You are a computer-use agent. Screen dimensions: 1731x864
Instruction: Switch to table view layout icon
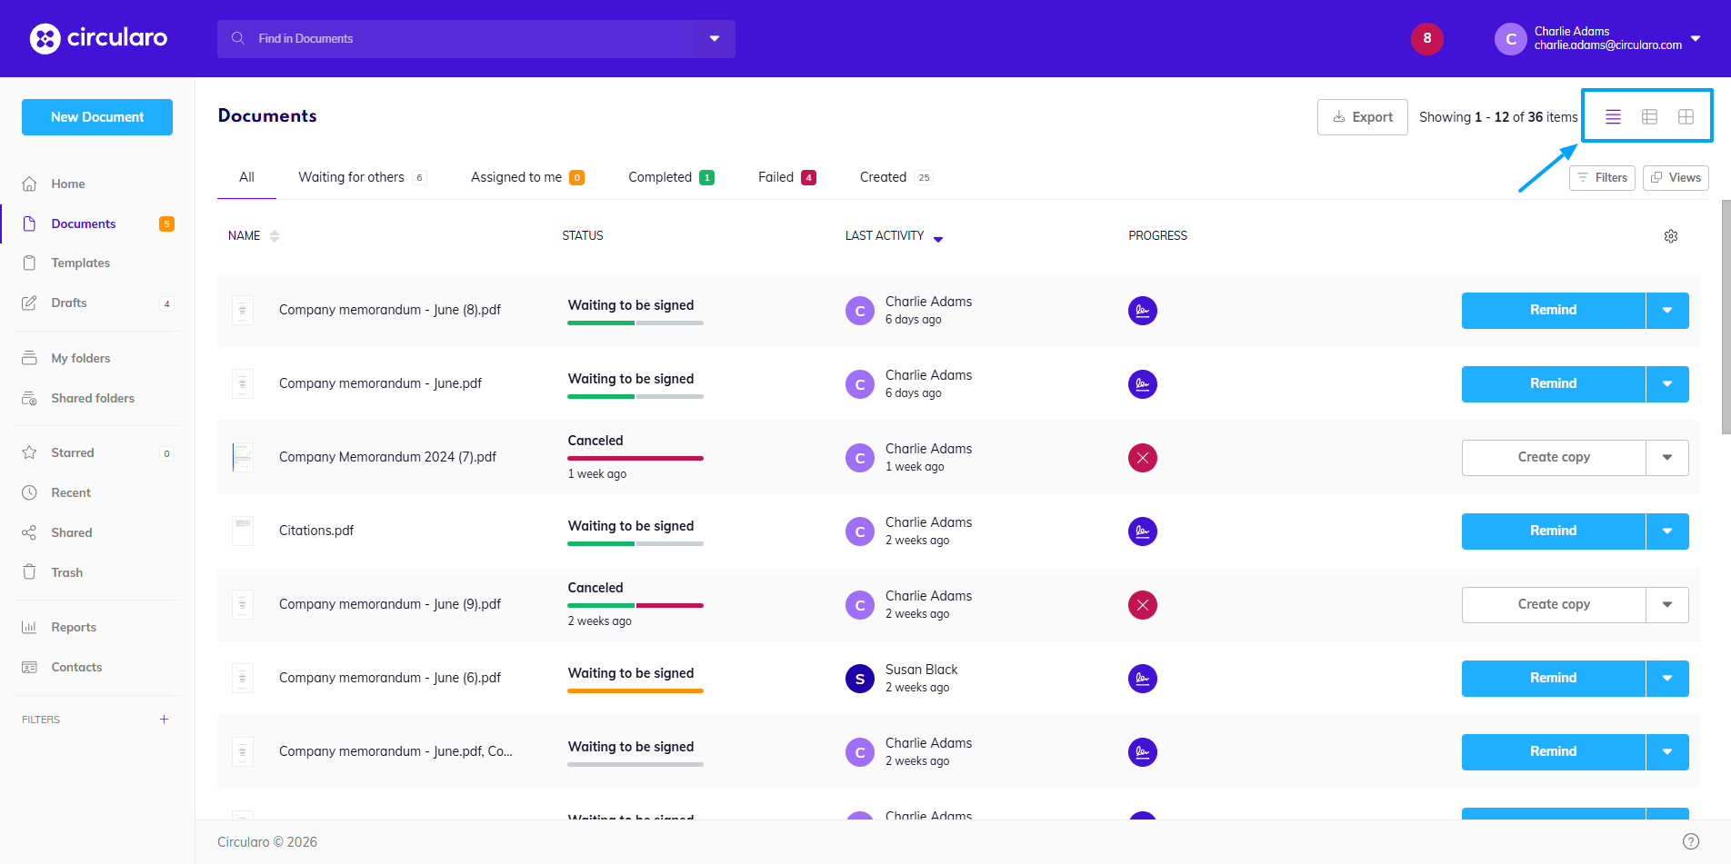tap(1649, 117)
